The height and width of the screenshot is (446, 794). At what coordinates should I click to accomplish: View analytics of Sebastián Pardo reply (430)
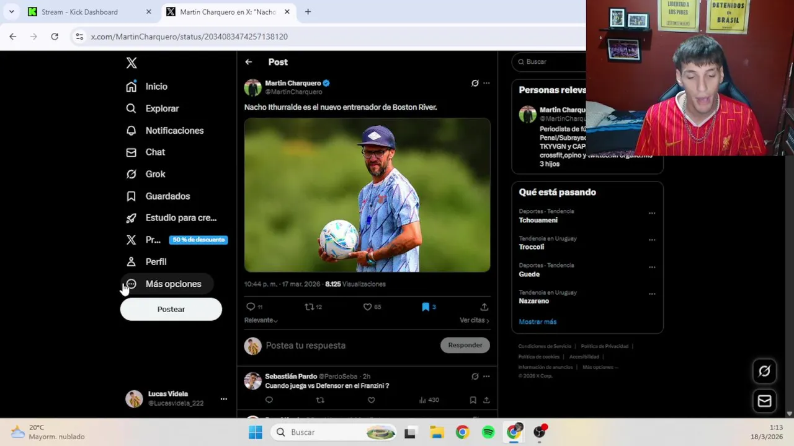coord(429,400)
